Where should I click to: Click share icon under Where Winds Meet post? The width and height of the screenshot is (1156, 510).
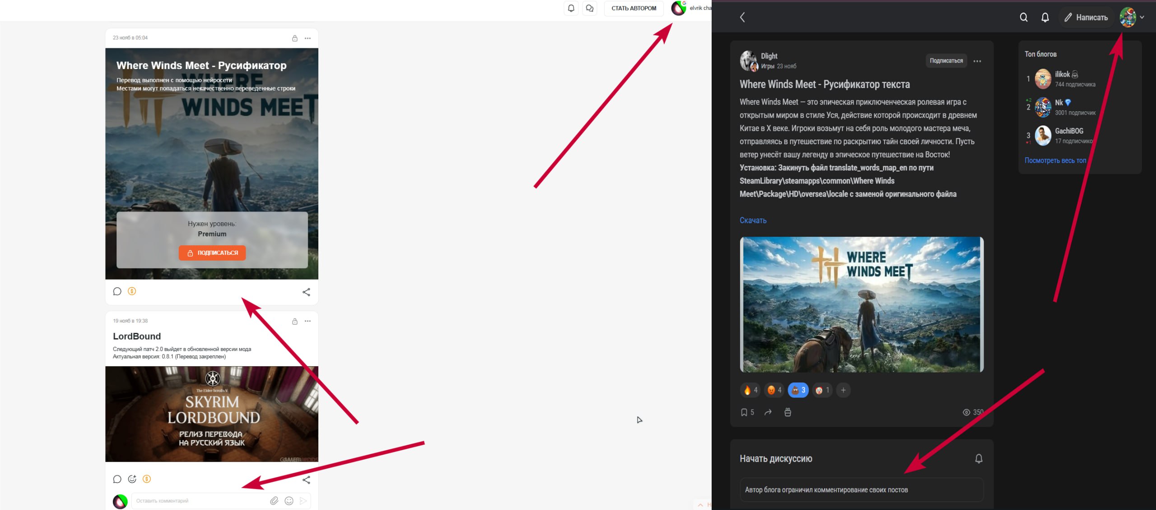(x=306, y=292)
